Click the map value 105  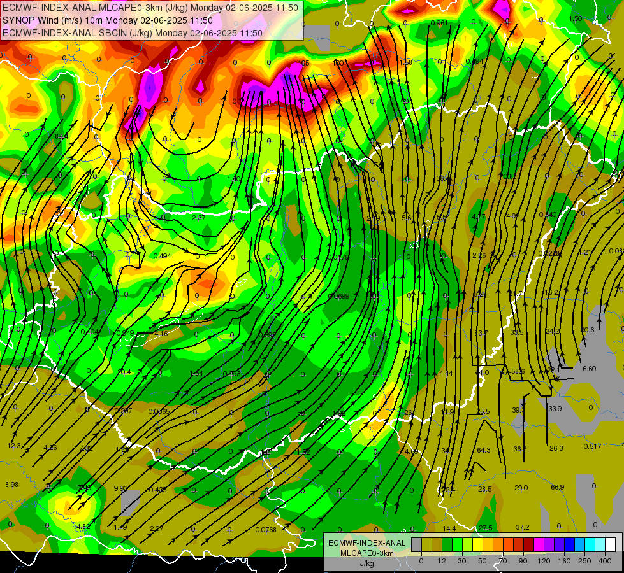pos(303,64)
